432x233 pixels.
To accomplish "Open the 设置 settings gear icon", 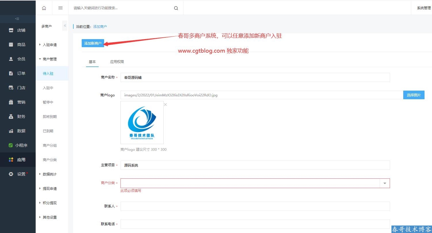I will tap(11, 174).
